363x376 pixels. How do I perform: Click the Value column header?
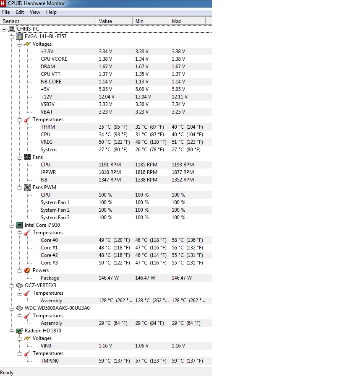(114, 21)
